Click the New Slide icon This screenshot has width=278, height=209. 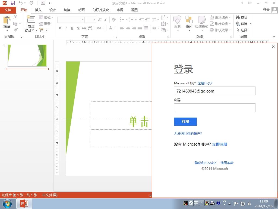(x=31, y=19)
